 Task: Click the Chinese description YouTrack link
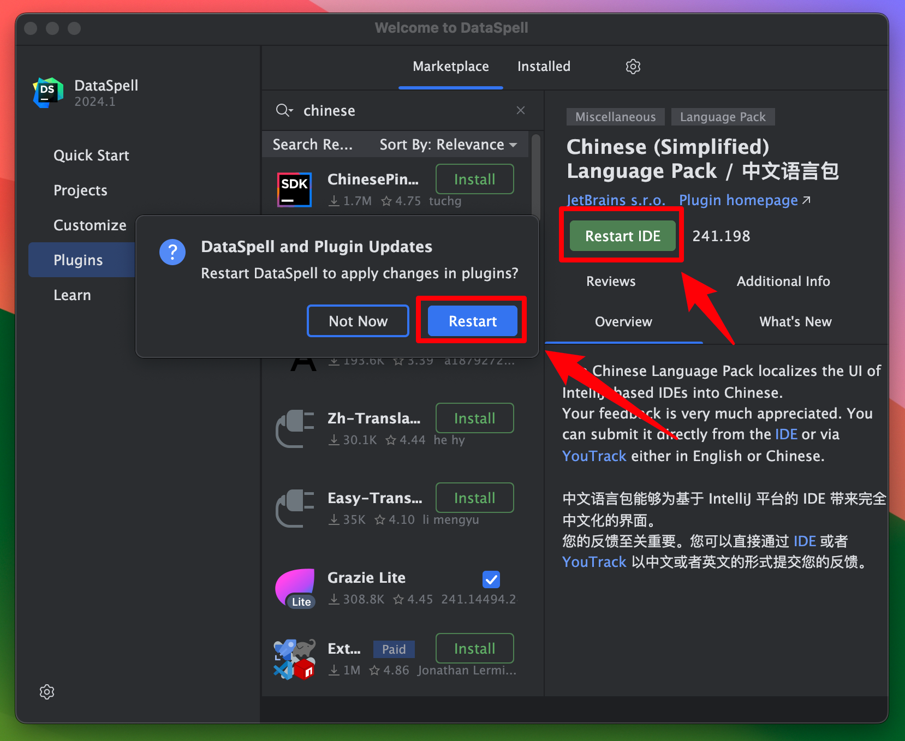[594, 562]
